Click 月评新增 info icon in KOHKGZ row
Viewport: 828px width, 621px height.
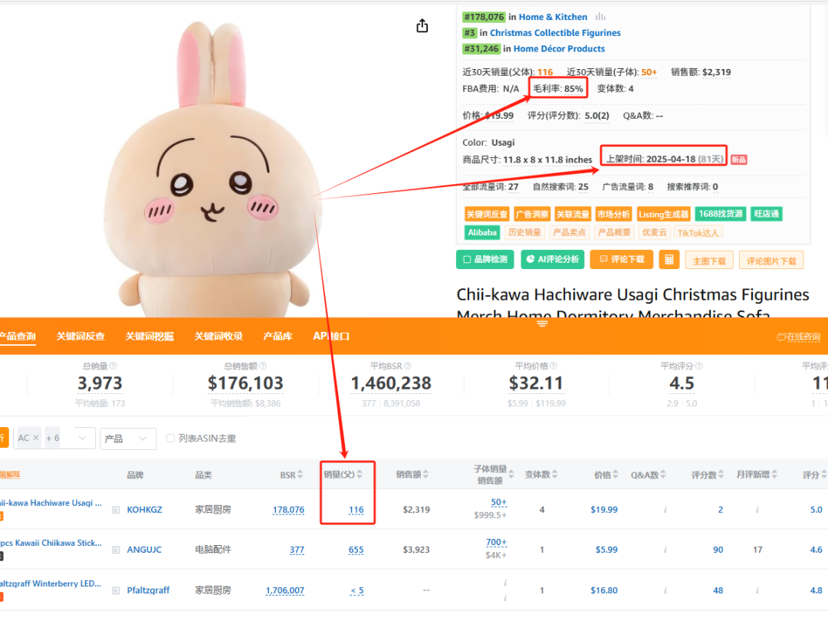pyautogui.click(x=757, y=510)
